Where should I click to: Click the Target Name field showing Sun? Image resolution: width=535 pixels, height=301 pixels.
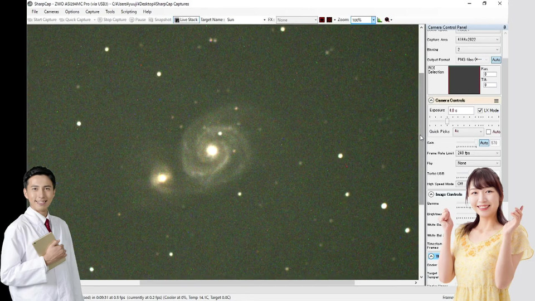tap(244, 20)
